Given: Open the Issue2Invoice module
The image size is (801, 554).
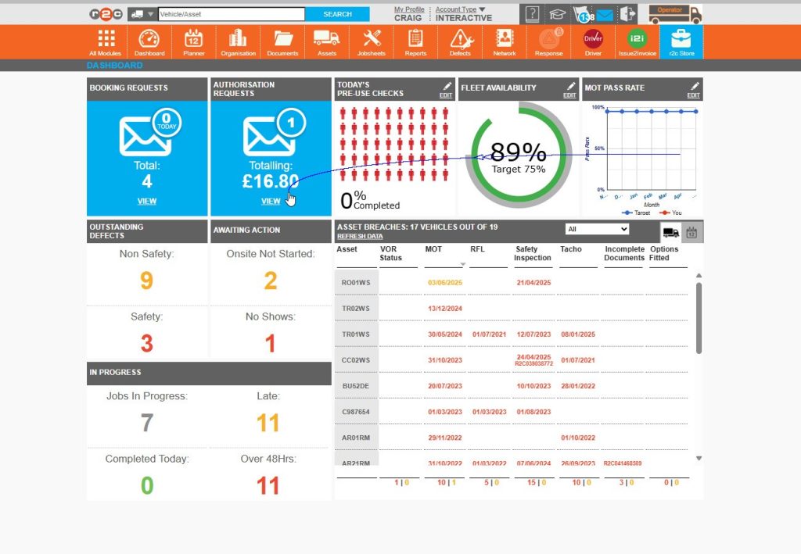Looking at the screenshot, I should 637,42.
